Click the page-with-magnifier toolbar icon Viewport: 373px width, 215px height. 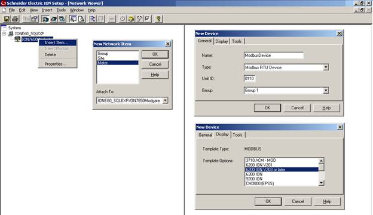tap(81, 19)
